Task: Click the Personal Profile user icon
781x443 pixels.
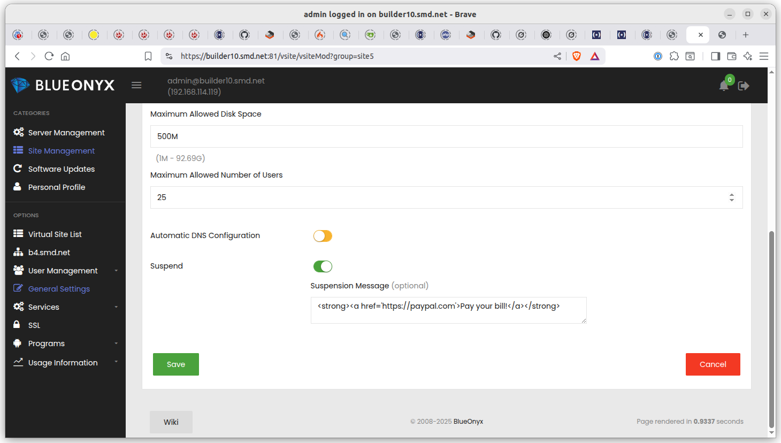Action: tap(17, 187)
